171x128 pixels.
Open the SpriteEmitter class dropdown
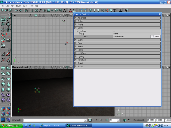[x=152, y=36]
